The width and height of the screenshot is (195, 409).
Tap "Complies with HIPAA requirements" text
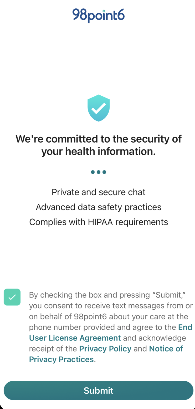tap(99, 222)
